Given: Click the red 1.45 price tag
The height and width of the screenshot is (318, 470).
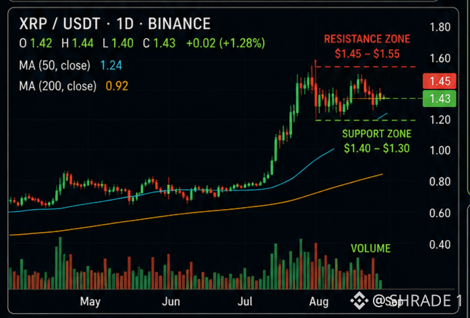Looking at the screenshot, I should pos(439,81).
